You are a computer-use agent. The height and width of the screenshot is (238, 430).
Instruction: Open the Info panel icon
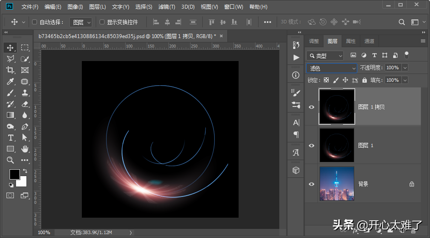pyautogui.click(x=296, y=75)
